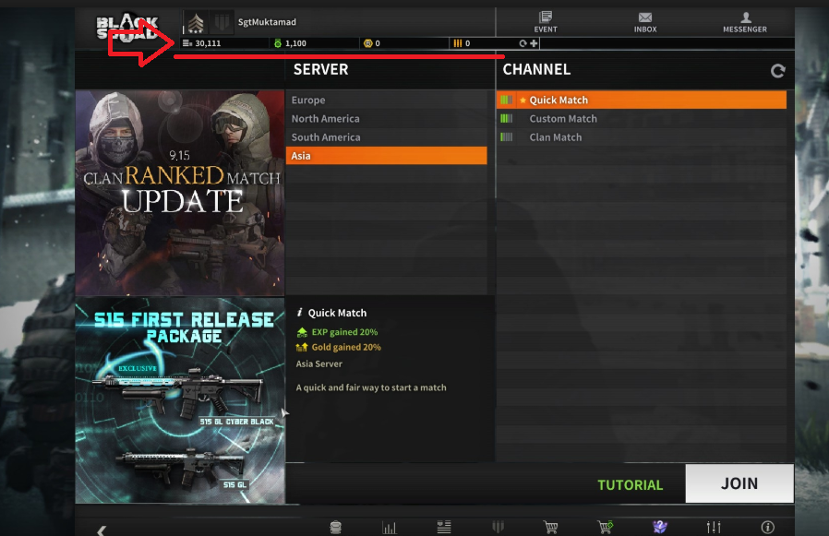Screen dimensions: 829x536
Task: Open the statistics bar chart icon
Action: click(390, 527)
